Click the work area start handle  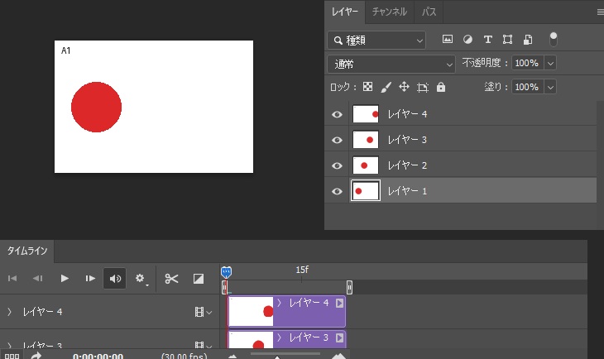224,287
